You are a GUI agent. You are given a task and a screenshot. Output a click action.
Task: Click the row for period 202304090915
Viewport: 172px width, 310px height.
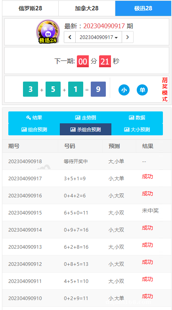(x=87, y=213)
